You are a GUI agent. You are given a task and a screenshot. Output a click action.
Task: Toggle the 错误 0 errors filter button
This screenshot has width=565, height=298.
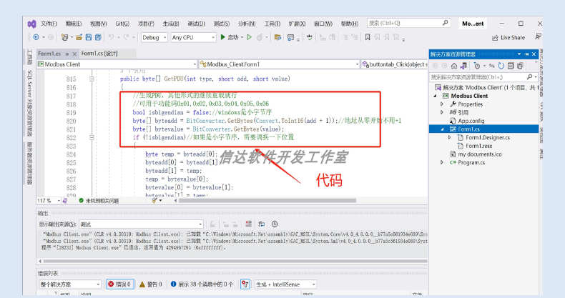coord(120,284)
